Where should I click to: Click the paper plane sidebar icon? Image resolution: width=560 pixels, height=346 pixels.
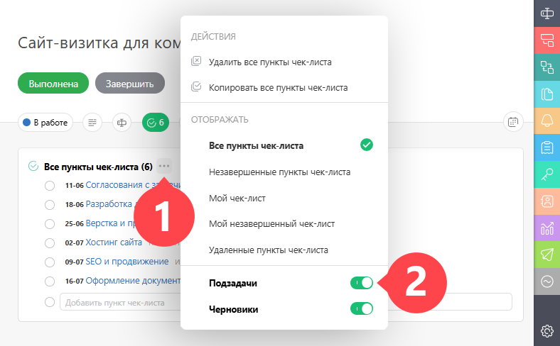546,255
